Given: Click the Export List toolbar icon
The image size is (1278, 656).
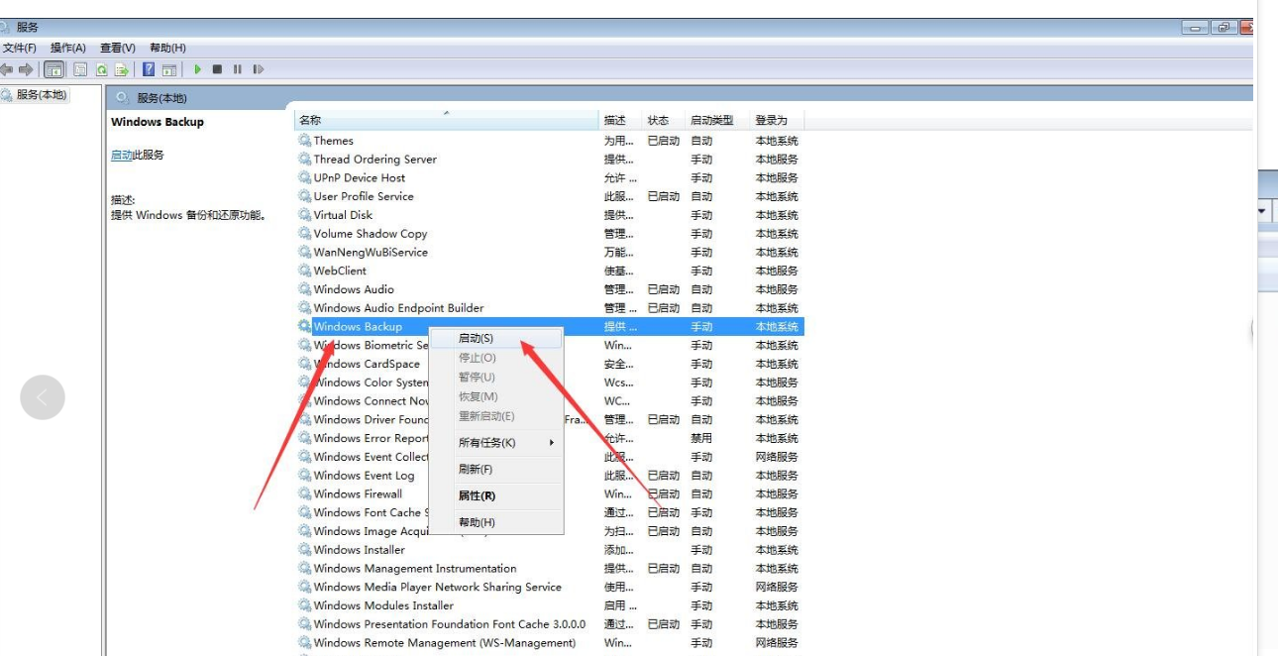Looking at the screenshot, I should pyautogui.click(x=121, y=69).
